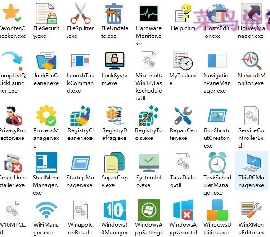
Task: Select HardwareMonitor.exe file icon
Action: pos(148,13)
